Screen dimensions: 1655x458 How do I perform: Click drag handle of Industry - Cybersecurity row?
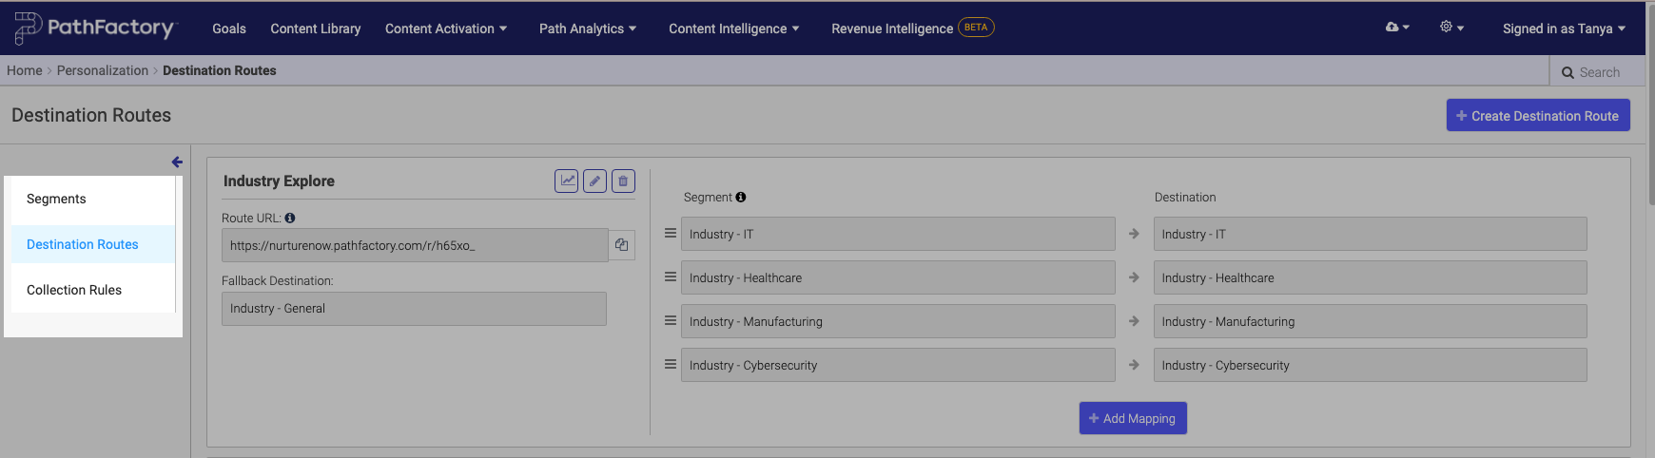pos(671,365)
